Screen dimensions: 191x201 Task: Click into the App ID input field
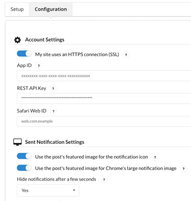[104, 76]
